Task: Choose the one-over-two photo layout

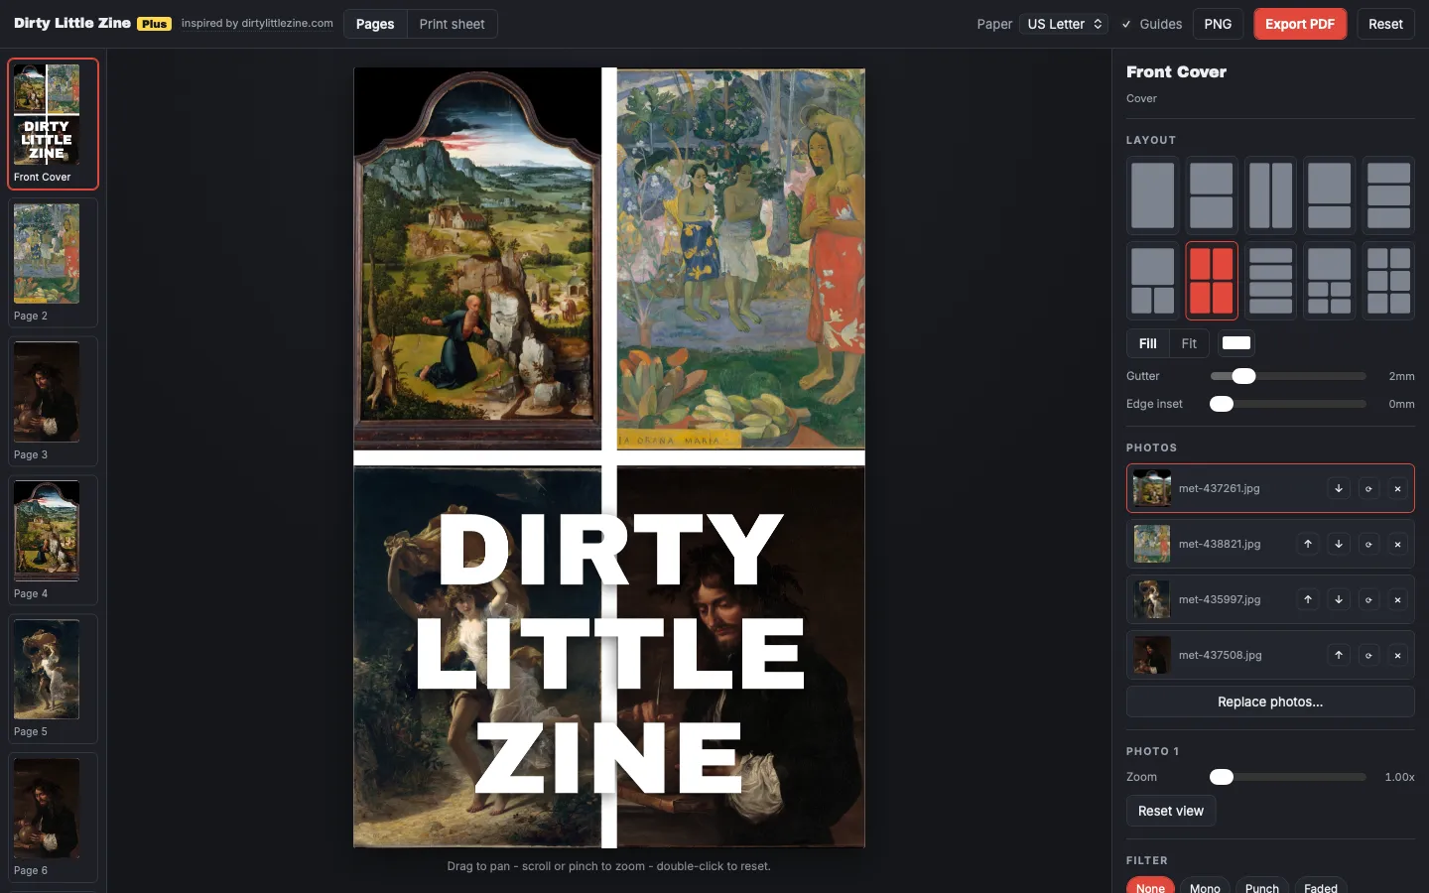Action: (1152, 281)
